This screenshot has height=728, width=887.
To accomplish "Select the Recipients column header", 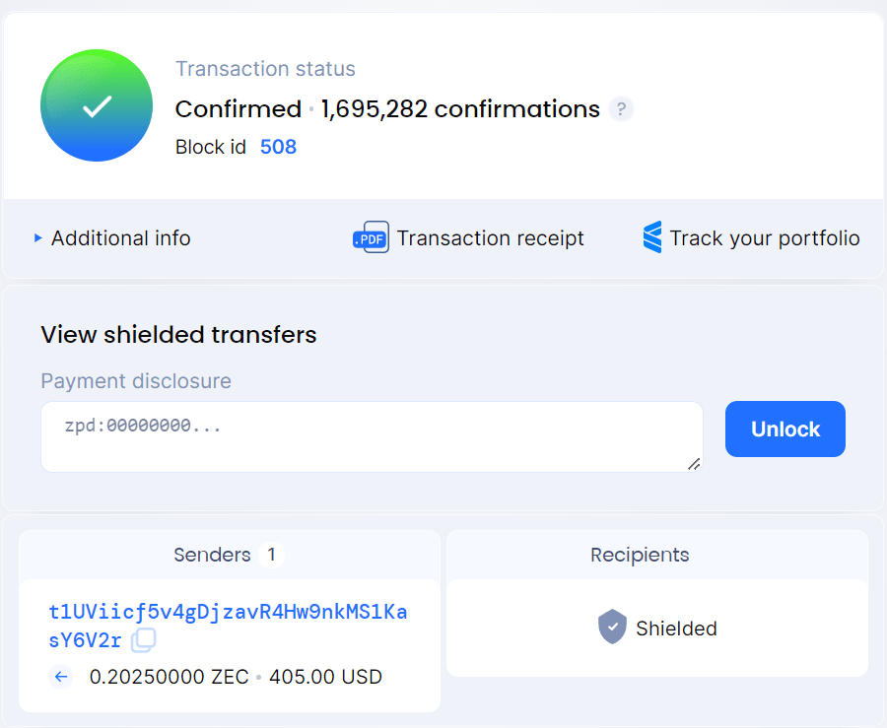I will [640, 555].
